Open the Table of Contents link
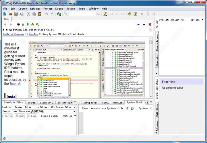Image resolution: width=207 pixels, height=143 pixels. click(13, 34)
